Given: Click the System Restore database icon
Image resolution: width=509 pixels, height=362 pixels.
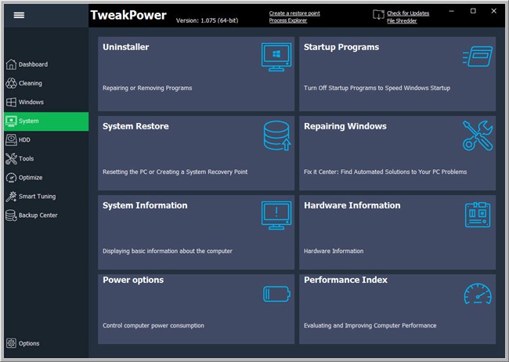Looking at the screenshot, I should click(x=277, y=136).
